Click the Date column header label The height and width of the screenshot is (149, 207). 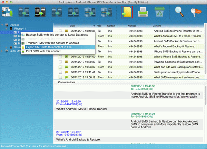pyautogui.click(x=72, y=26)
